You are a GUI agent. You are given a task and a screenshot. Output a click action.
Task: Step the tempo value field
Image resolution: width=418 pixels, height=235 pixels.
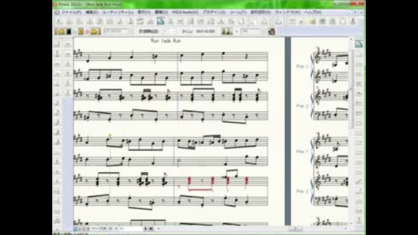(264, 31)
